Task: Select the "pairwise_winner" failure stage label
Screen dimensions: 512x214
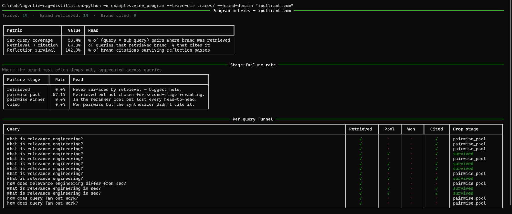Action: pyautogui.click(x=26, y=99)
